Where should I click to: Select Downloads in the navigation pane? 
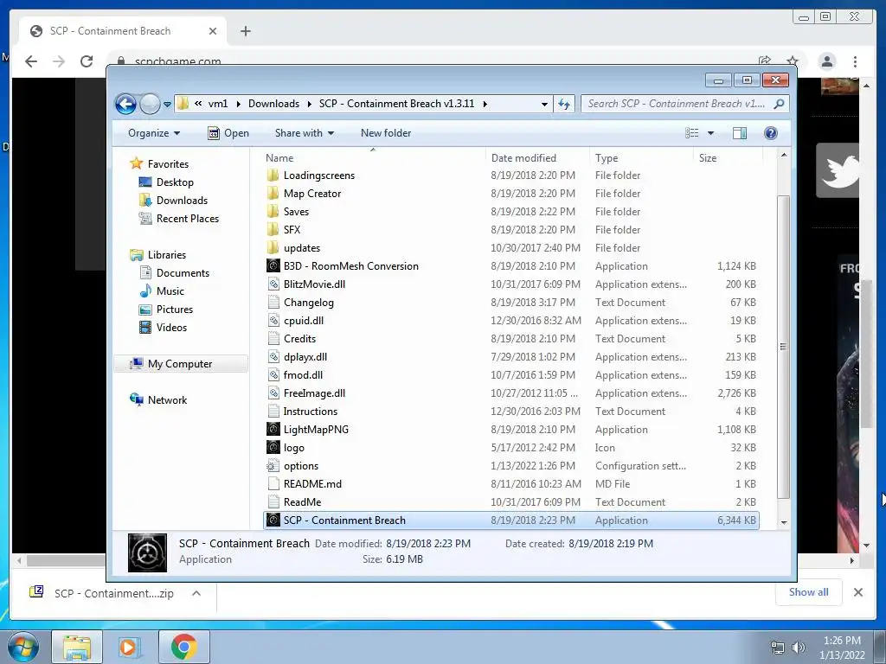[x=182, y=201]
